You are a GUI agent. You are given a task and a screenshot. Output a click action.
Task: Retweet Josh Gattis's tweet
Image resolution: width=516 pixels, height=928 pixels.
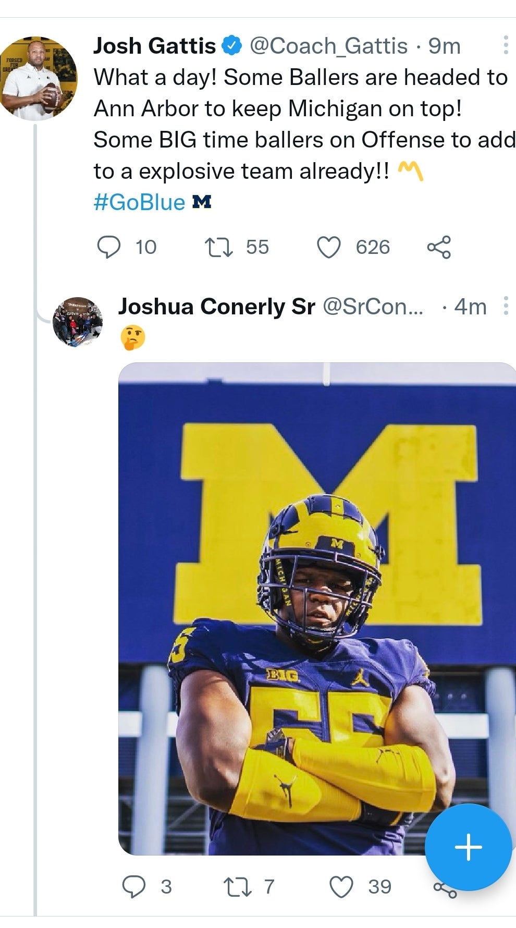click(218, 247)
